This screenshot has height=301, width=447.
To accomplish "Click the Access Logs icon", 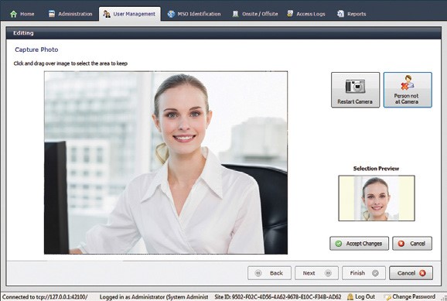I will [290, 13].
